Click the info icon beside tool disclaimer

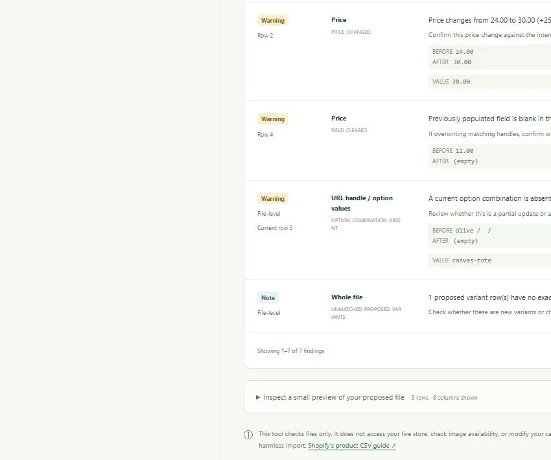[x=248, y=435]
